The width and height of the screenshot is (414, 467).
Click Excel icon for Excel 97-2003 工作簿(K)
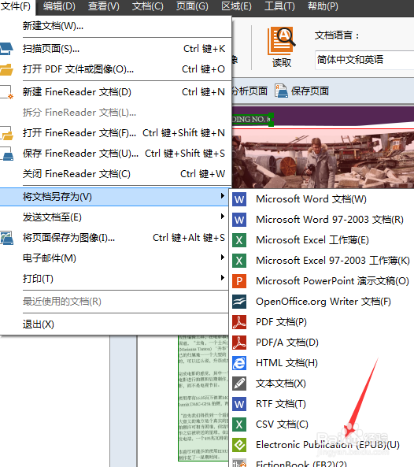click(x=239, y=261)
